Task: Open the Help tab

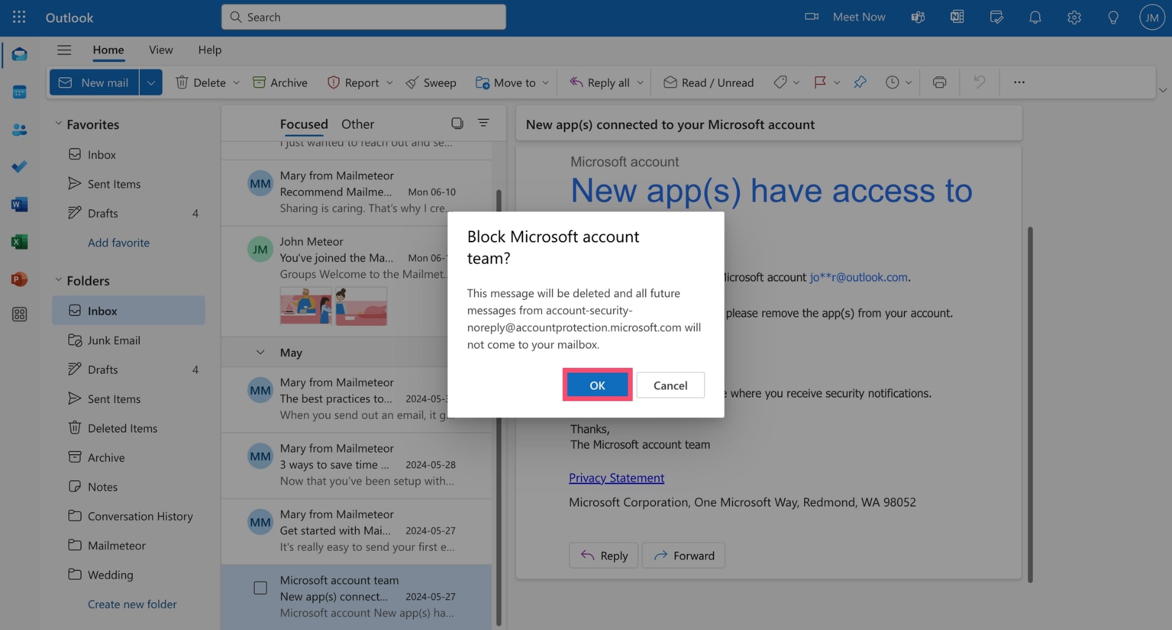Action: [210, 50]
